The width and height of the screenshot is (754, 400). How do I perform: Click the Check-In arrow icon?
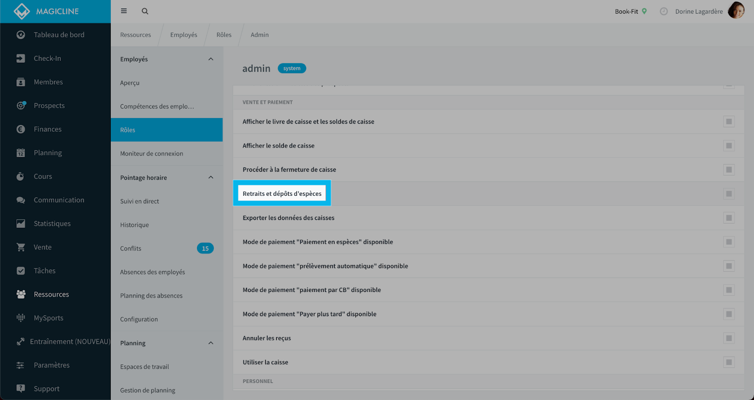[x=21, y=58]
